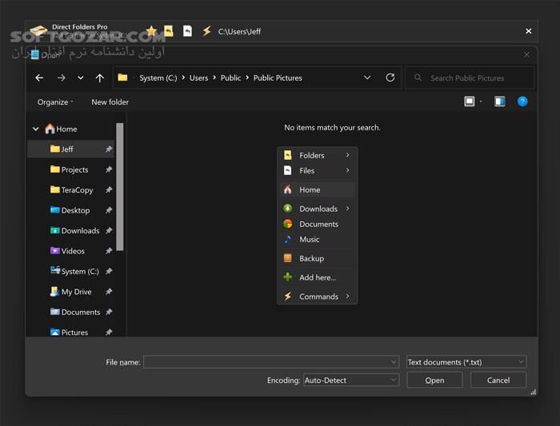560x426 pixels.
Task: Choose Backup in the popup menu
Action: (317, 258)
